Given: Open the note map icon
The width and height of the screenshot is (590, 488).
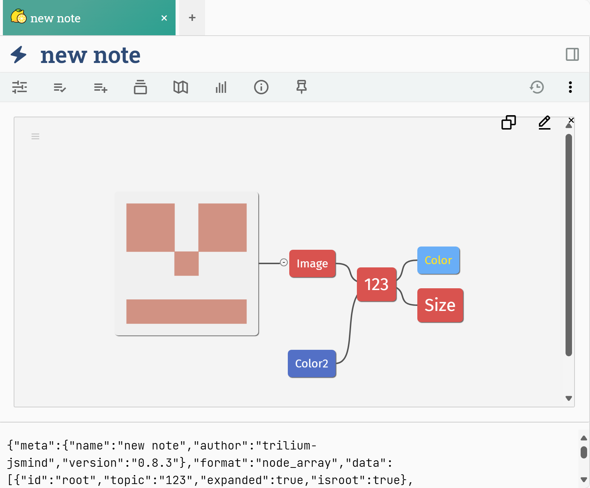Looking at the screenshot, I should (181, 87).
